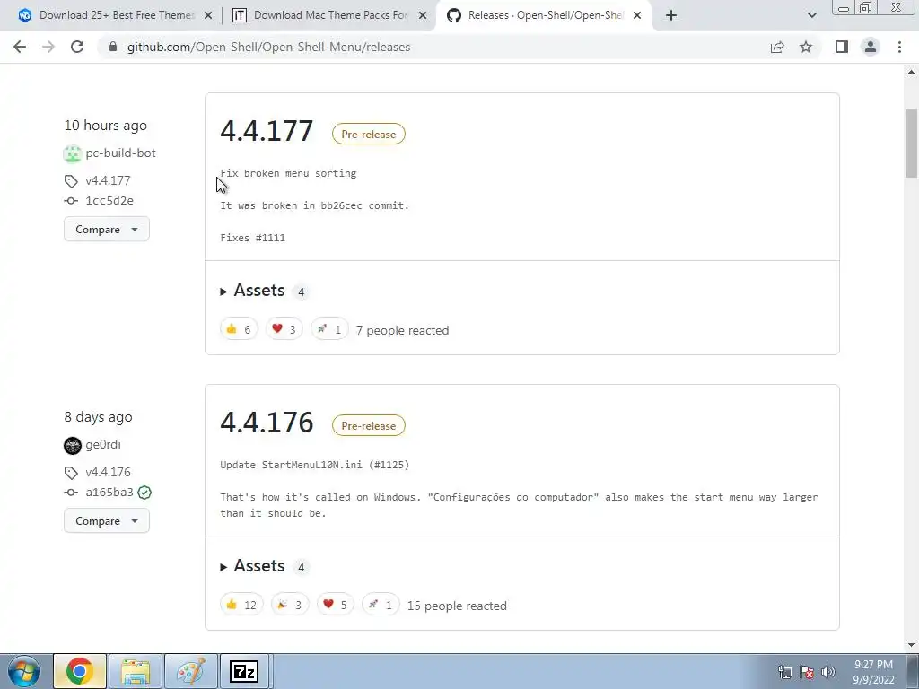Open commit 1cc5d2e
The image size is (919, 689).
109,200
